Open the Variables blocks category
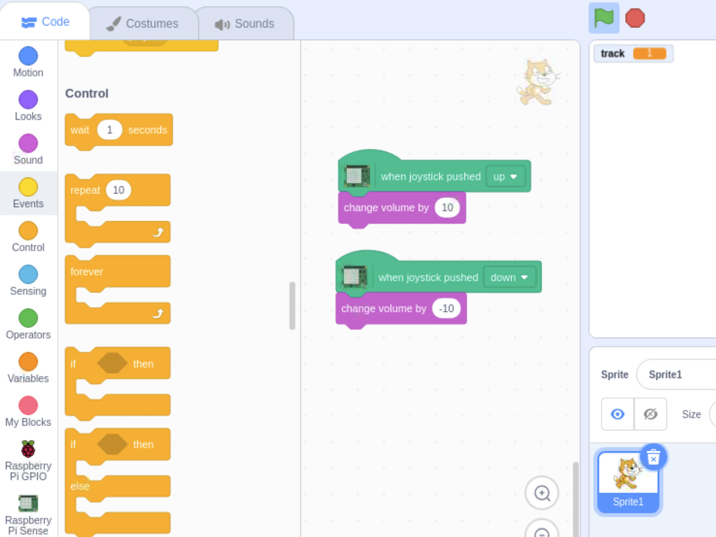The height and width of the screenshot is (537, 716). coord(28,368)
